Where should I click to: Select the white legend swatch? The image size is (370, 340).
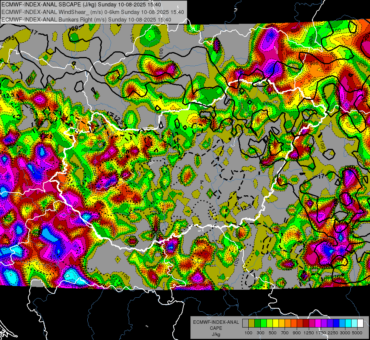tap(360, 323)
